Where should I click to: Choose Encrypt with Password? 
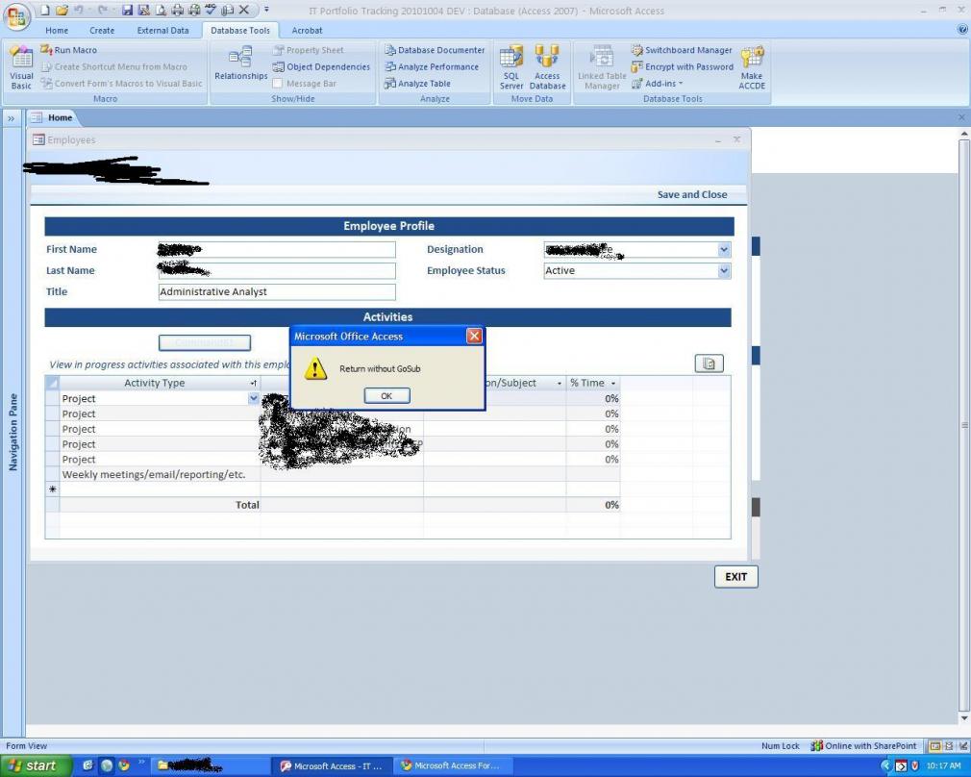tap(683, 66)
